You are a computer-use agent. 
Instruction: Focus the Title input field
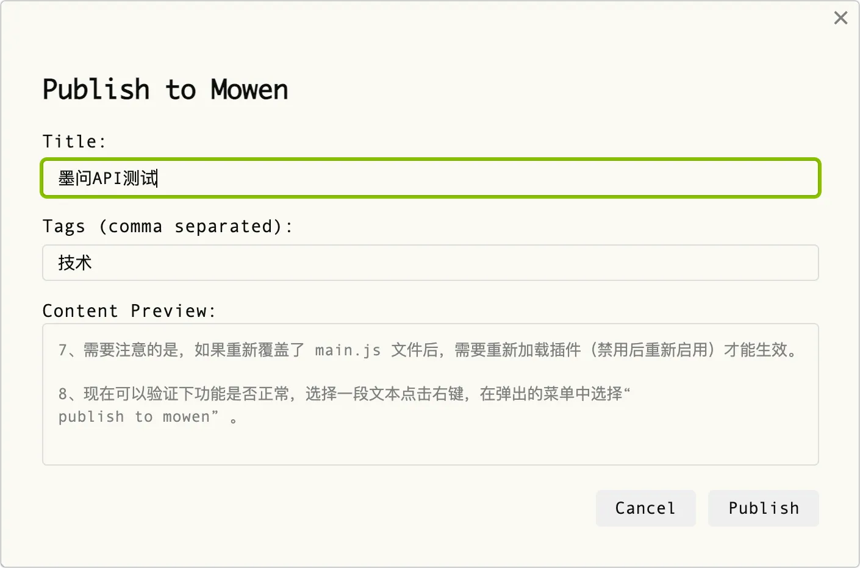click(x=431, y=178)
